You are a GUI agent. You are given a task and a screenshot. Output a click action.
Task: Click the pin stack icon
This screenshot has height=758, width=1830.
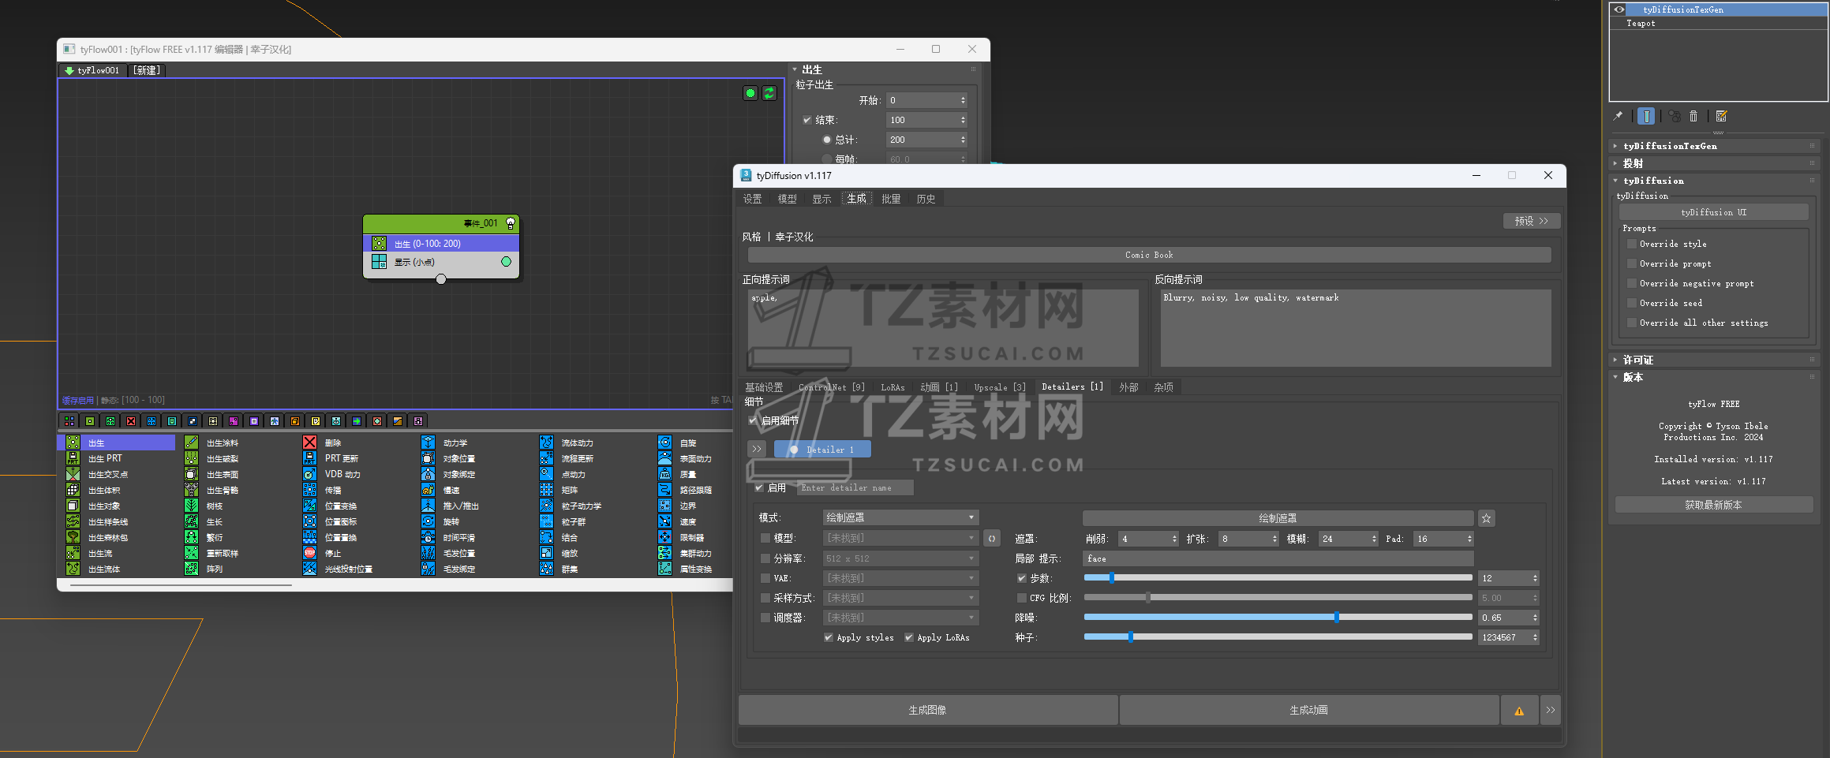pos(1618,116)
